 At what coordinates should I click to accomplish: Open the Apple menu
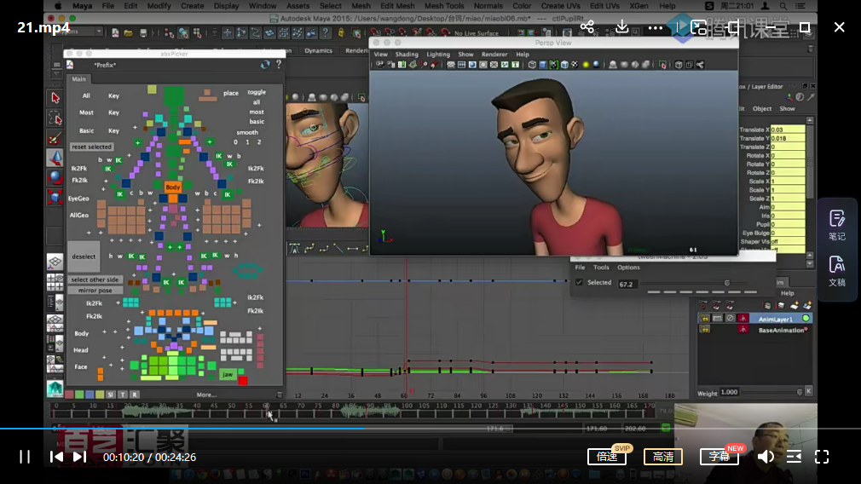tap(58, 6)
